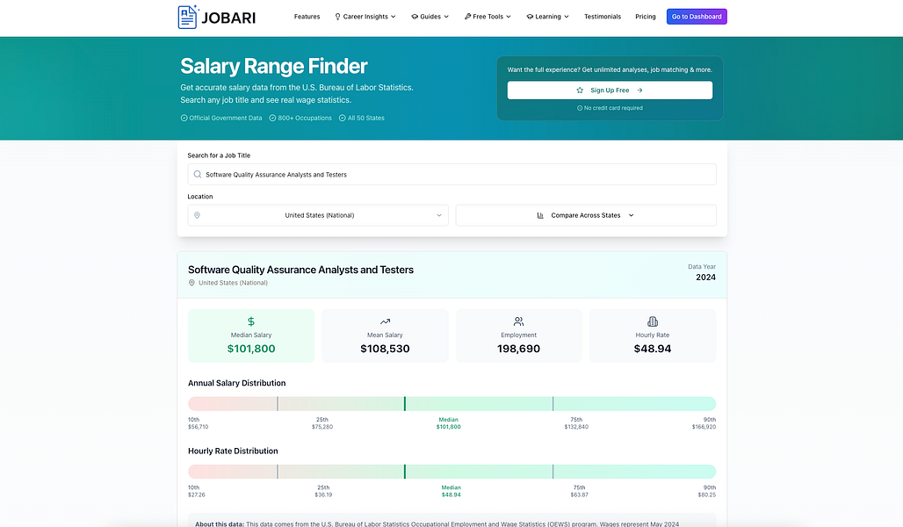The width and height of the screenshot is (903, 527).
Task: Click the $132,840 75th percentile value
Action: click(576, 428)
